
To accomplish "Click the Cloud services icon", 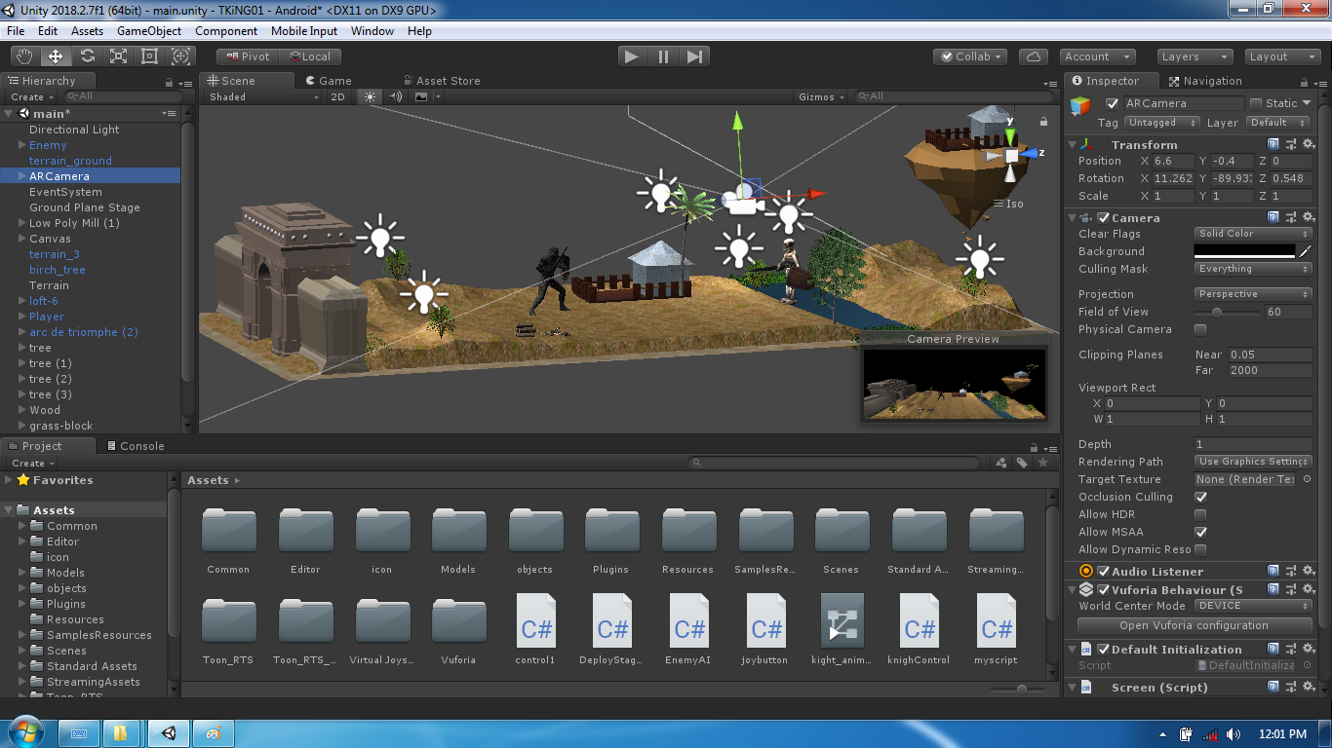I will [1033, 56].
